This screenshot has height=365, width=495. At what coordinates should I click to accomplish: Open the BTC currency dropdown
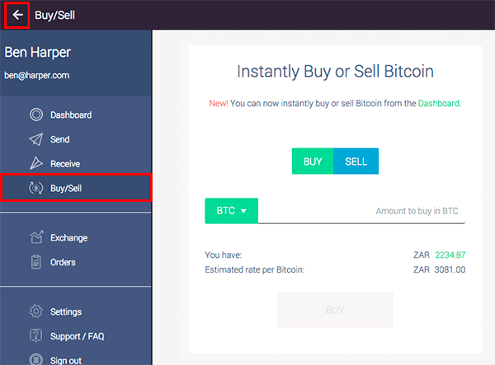(x=231, y=211)
